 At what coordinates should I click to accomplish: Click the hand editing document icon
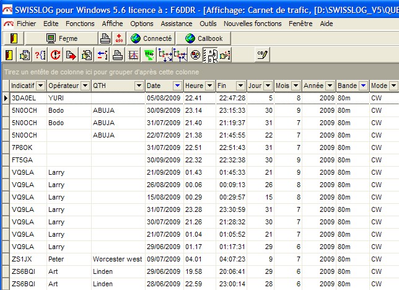(x=87, y=55)
